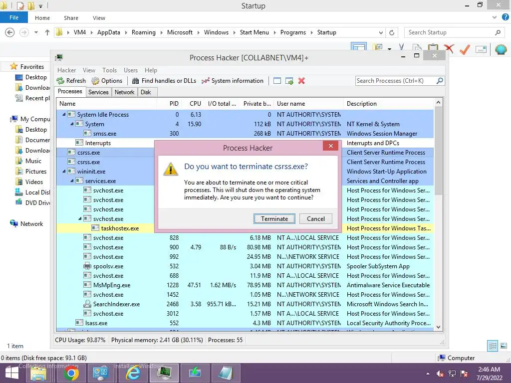Click the find window and thread icon

coord(289,81)
